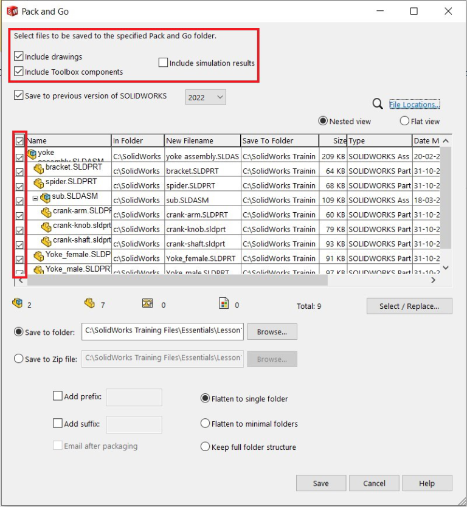Screen dimensions: 467x507
Task: Click the file list scroll down arrow
Action: [x=446, y=267]
